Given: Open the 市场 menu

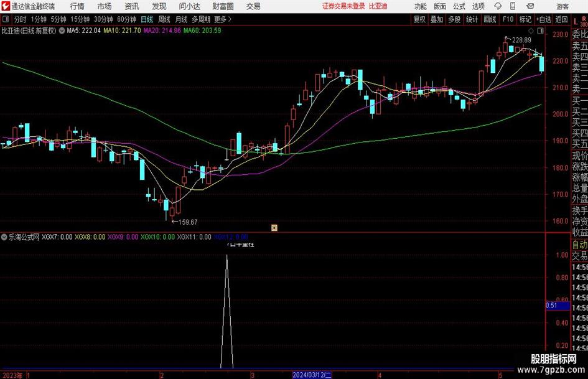Looking at the screenshot, I should (x=105, y=6).
